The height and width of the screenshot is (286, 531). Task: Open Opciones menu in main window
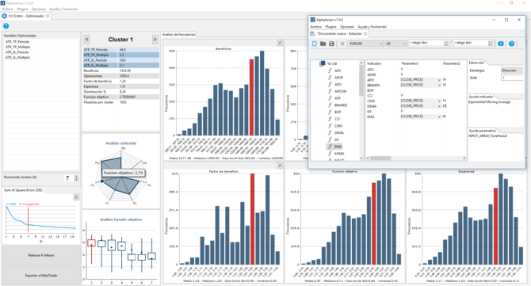coord(39,10)
